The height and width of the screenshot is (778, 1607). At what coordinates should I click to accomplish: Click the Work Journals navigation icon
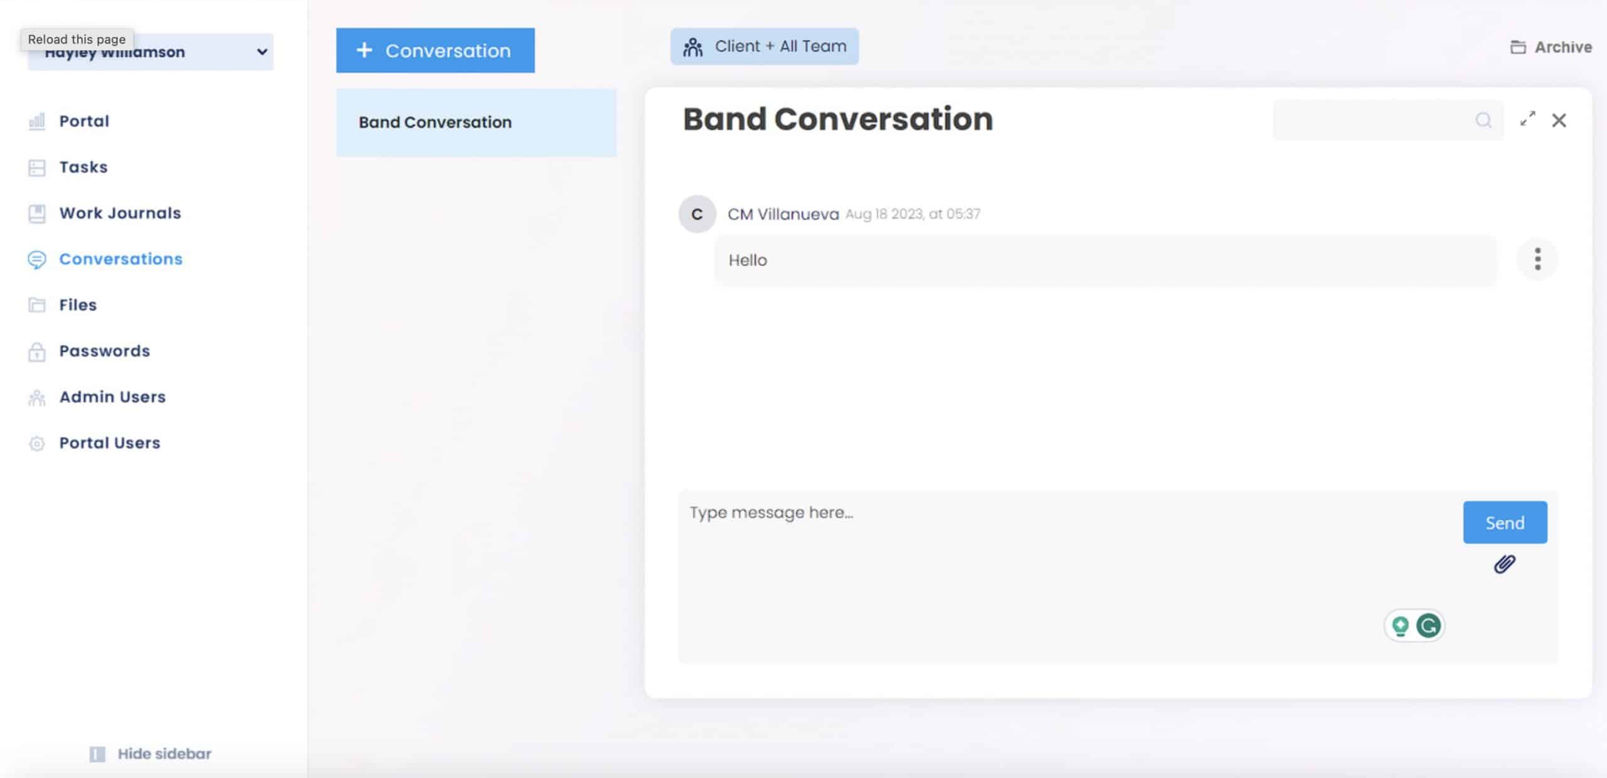[x=37, y=213]
